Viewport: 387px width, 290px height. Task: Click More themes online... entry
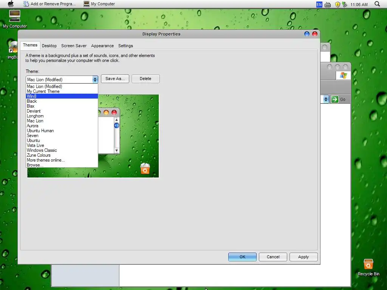coord(62,160)
